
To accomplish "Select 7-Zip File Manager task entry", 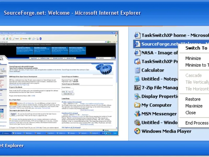I will 156,88.
